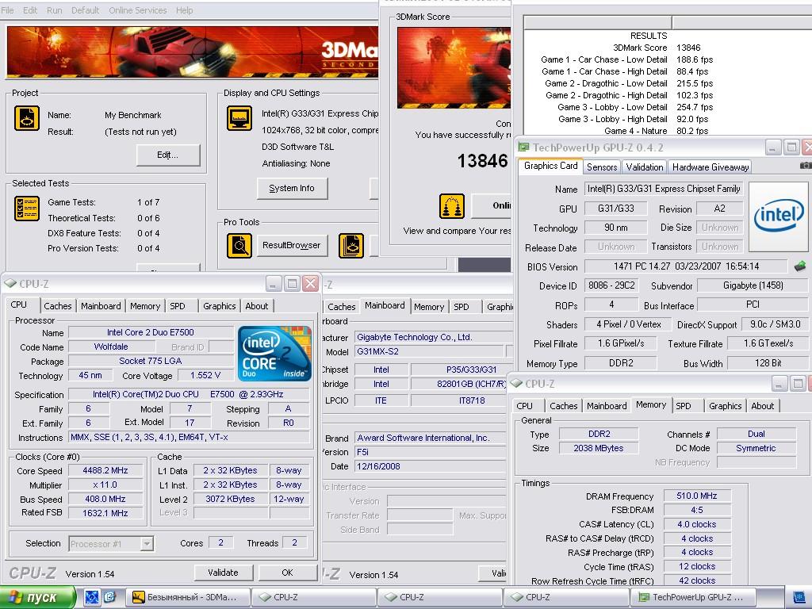Screen dimensions: 812x609
Task: Click the system tray icon in the taskbar
Action: pyautogui.click(x=798, y=598)
